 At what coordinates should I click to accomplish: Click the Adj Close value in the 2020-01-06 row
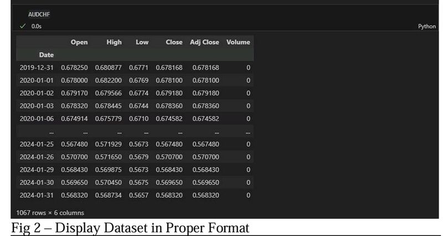click(205, 119)
